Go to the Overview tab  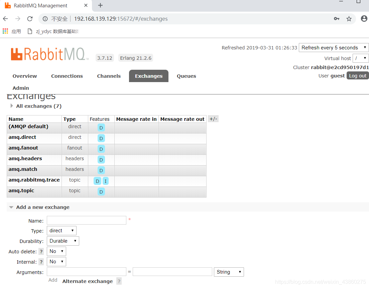(x=25, y=76)
